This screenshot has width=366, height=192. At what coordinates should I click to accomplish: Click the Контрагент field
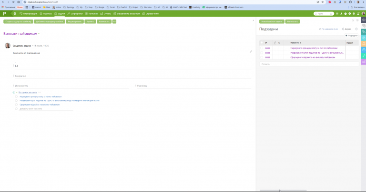(x=133, y=76)
